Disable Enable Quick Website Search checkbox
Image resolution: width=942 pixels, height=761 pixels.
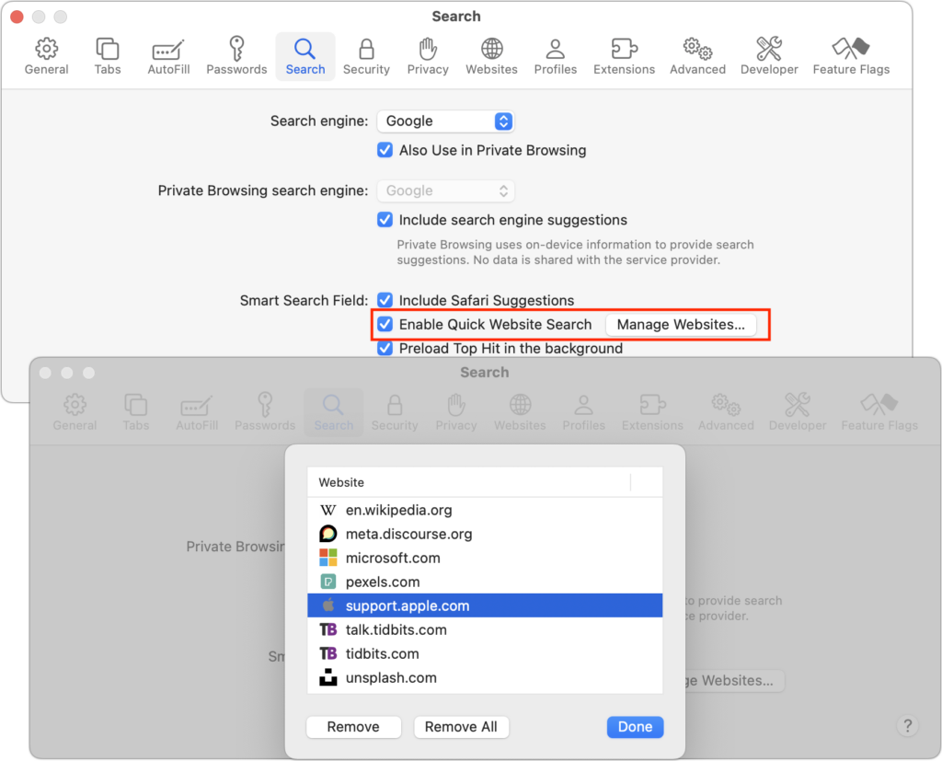[x=385, y=324]
